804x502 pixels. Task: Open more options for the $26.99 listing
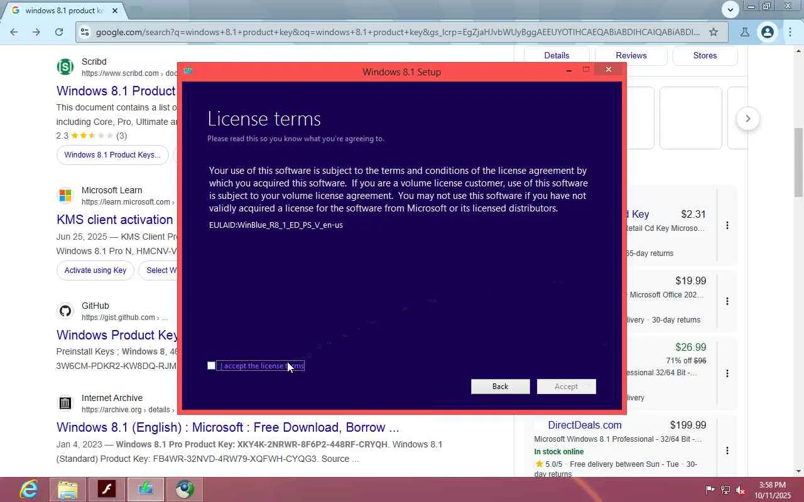click(x=727, y=373)
